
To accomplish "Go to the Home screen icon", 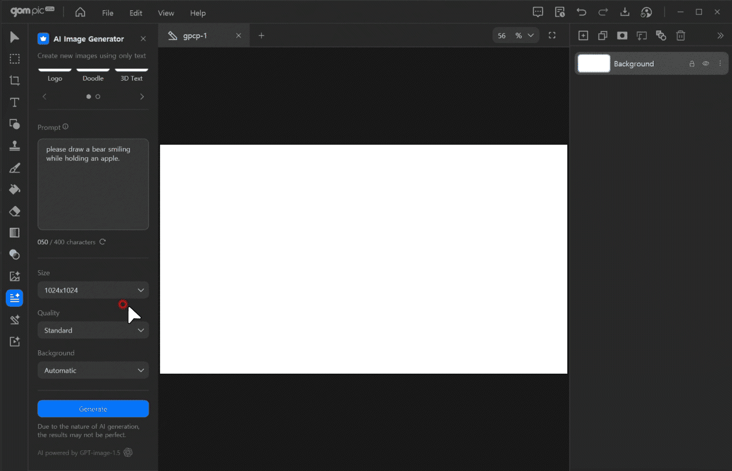I will pos(80,13).
